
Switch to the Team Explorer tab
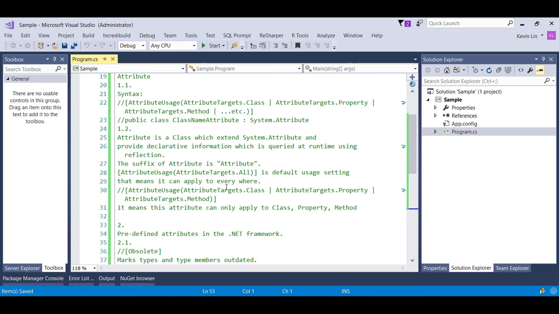click(x=512, y=268)
